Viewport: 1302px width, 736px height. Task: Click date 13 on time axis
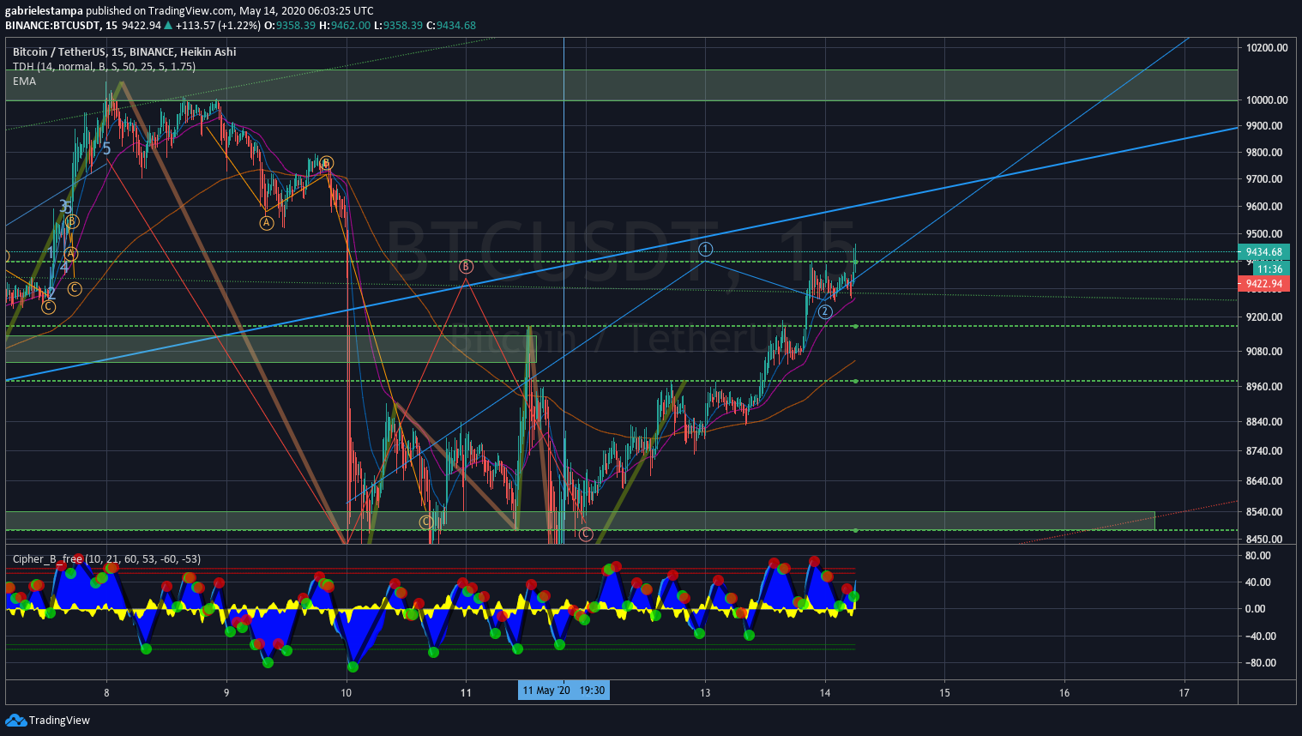pyautogui.click(x=705, y=693)
